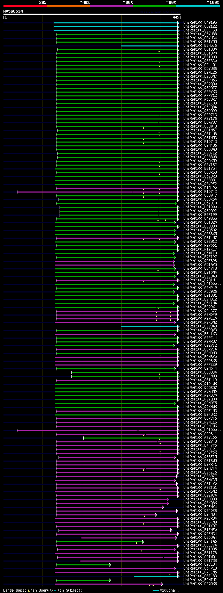Select the UniRef100_Q10LW6 label
Image resolution: width=223 pixels, height=593 pixels.
(x=200, y=384)
